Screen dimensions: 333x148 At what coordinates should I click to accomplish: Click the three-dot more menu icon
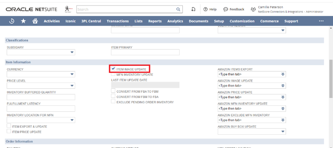point(321,21)
